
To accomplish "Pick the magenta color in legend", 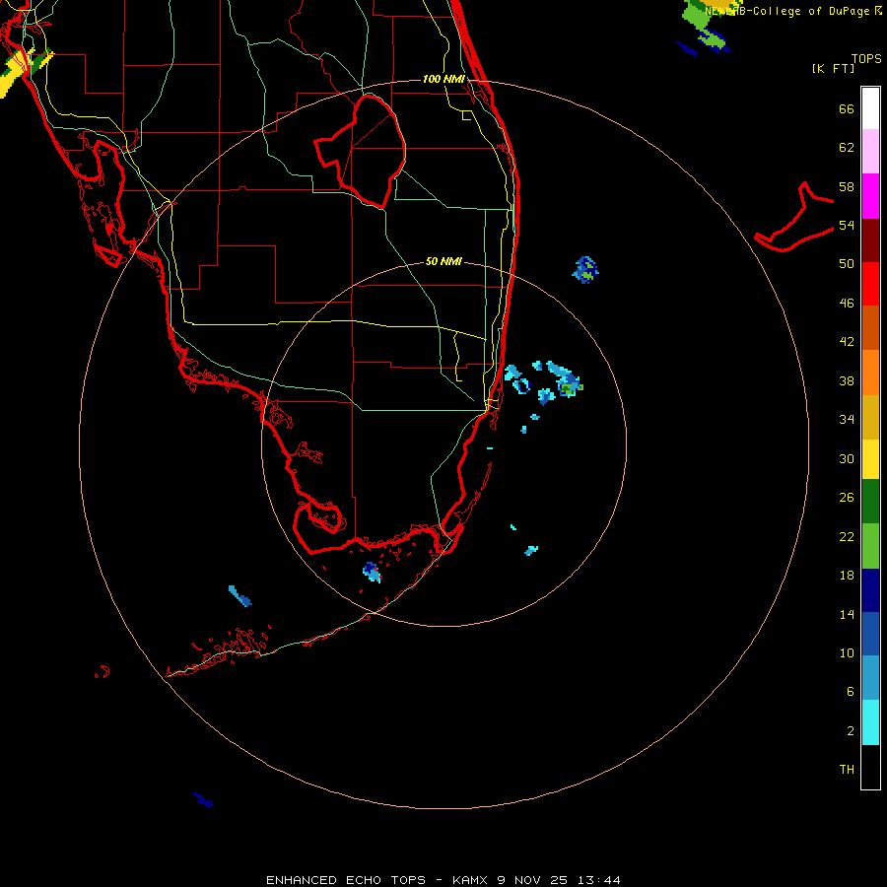I will tap(870, 196).
